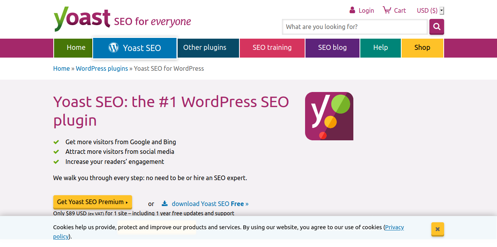The image size is (497, 247).
Task: Dismiss the cookie notice with the X button
Action: (x=438, y=229)
